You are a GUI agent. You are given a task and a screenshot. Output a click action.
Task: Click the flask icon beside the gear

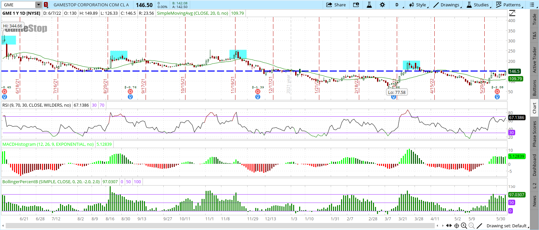369,5
